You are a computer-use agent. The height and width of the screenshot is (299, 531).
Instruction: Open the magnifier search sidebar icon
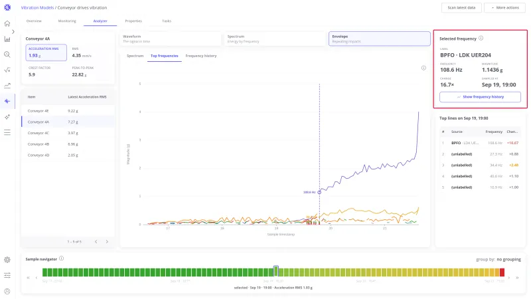(x=7, y=54)
